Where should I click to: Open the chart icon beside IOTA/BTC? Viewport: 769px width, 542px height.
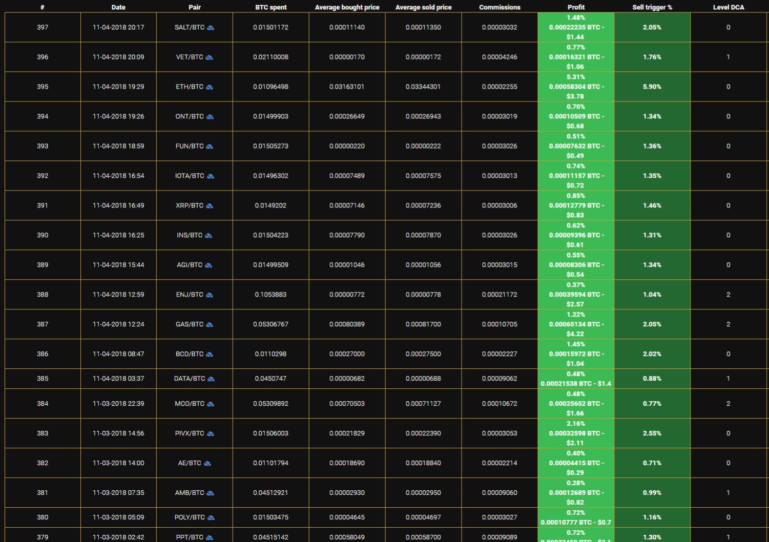pos(210,176)
